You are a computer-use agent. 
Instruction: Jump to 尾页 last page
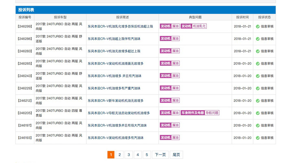tap(176, 155)
